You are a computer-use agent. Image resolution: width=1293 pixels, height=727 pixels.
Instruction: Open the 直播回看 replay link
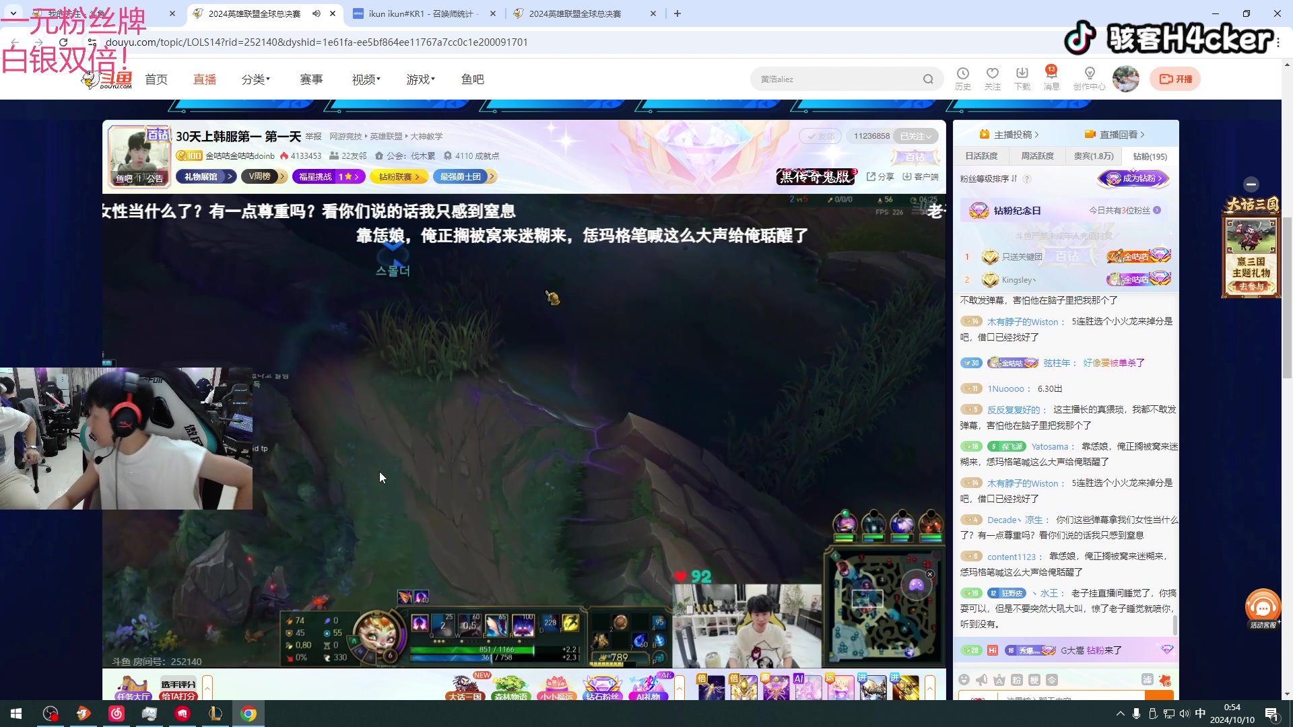[1115, 135]
